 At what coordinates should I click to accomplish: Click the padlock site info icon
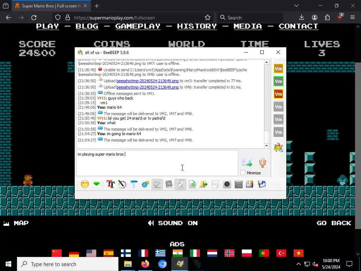click(68, 18)
